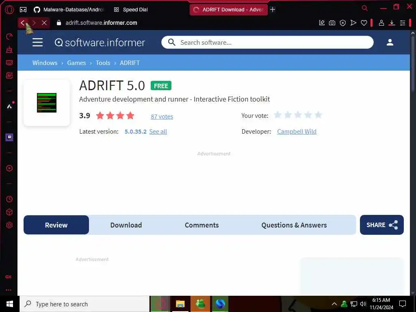The height and width of the screenshot is (312, 416).
Task: Click the SHARE button
Action: coord(382,225)
